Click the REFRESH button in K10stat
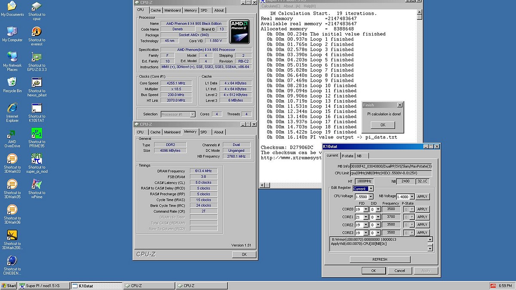 [x=380, y=259]
